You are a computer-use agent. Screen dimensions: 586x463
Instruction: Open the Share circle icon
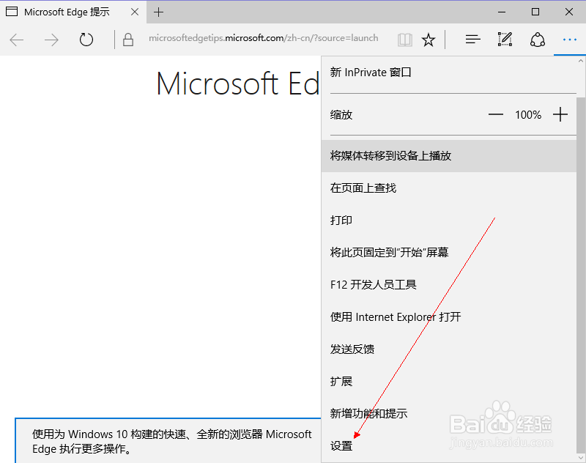tap(538, 40)
